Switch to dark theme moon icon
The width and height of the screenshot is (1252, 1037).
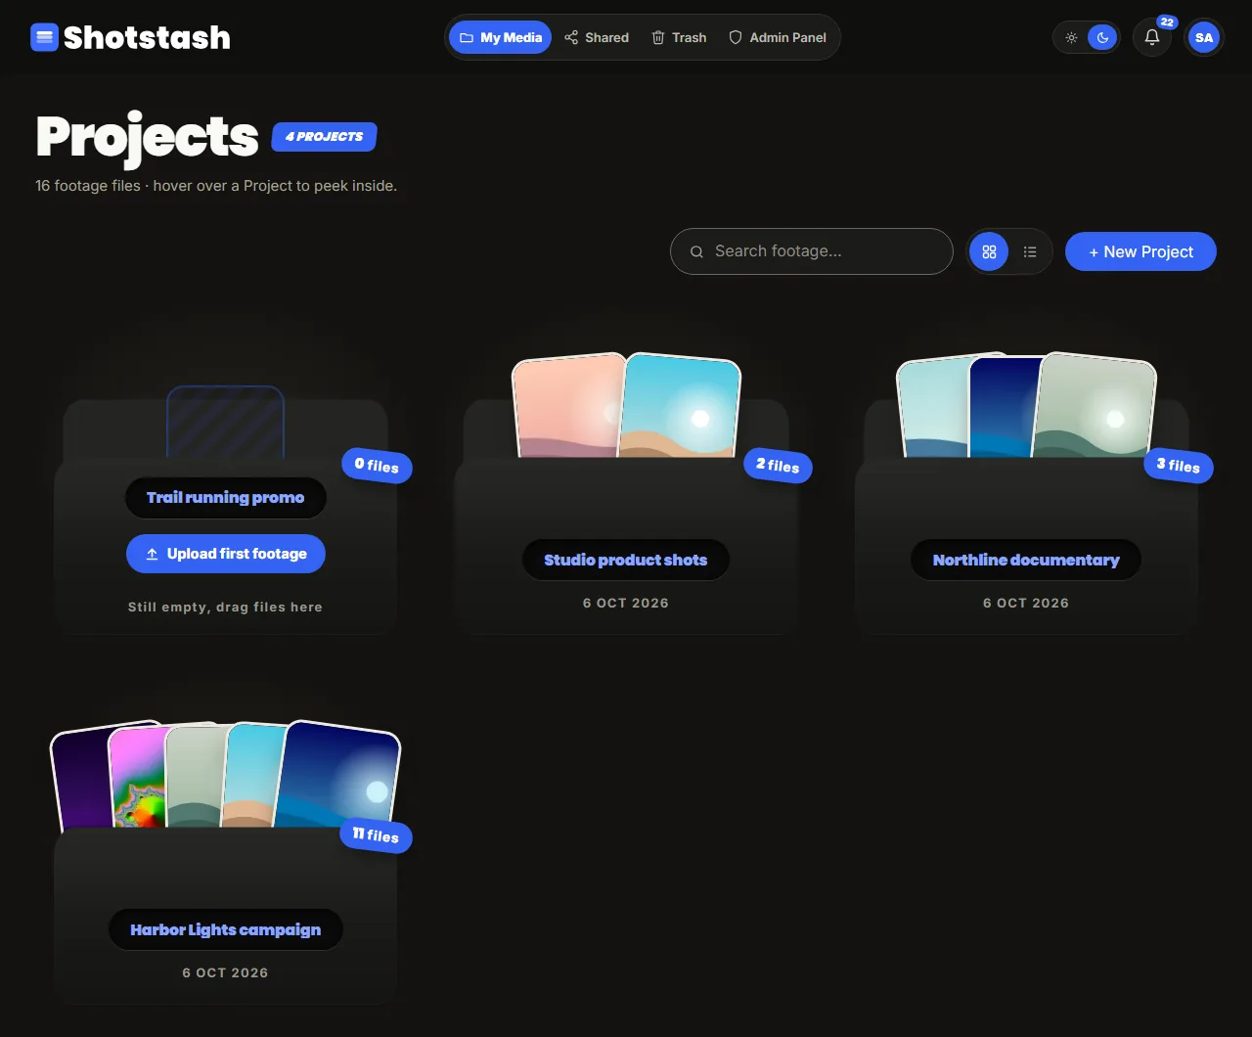click(x=1102, y=37)
